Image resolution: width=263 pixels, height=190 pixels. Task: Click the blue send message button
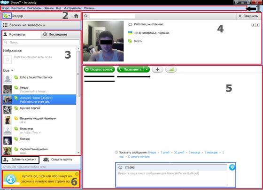[x=232, y=167]
